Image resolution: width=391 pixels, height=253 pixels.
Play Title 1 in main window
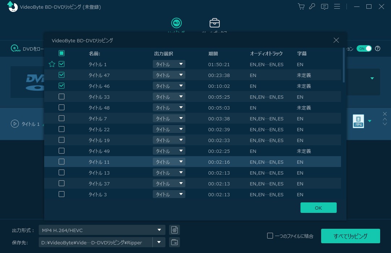point(15,124)
